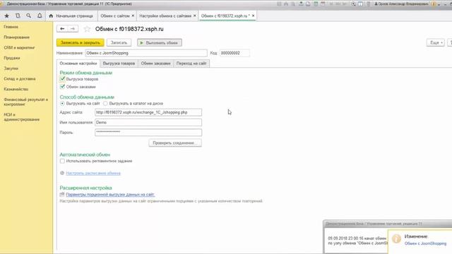Click the orange info icon near the user name

pos(433,4)
